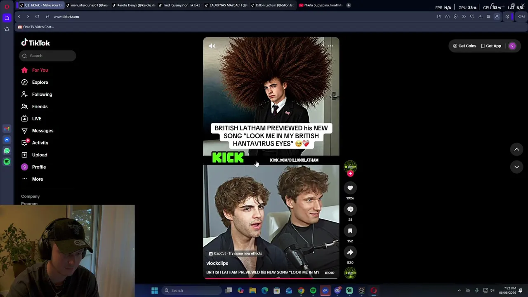528x297 pixels.
Task: Open the spinning sound disc icon
Action: [x=350, y=273]
